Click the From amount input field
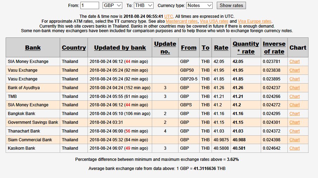 (90, 6)
